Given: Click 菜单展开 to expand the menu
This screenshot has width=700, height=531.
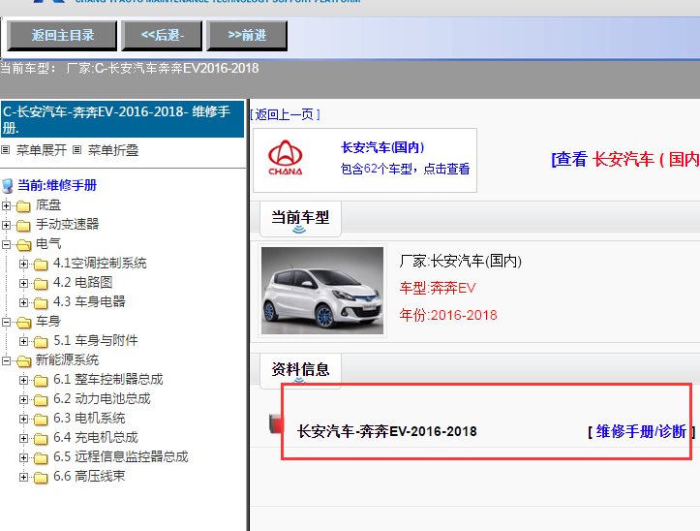Looking at the screenshot, I should 42,150.
